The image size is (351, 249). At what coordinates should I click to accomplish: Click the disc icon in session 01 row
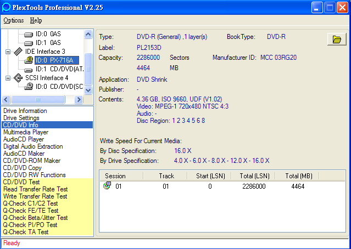tap(107, 185)
